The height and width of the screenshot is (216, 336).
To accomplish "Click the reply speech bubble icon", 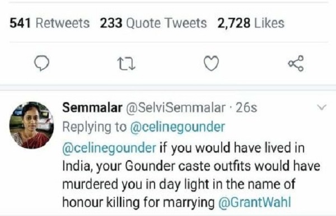I will point(42,63).
